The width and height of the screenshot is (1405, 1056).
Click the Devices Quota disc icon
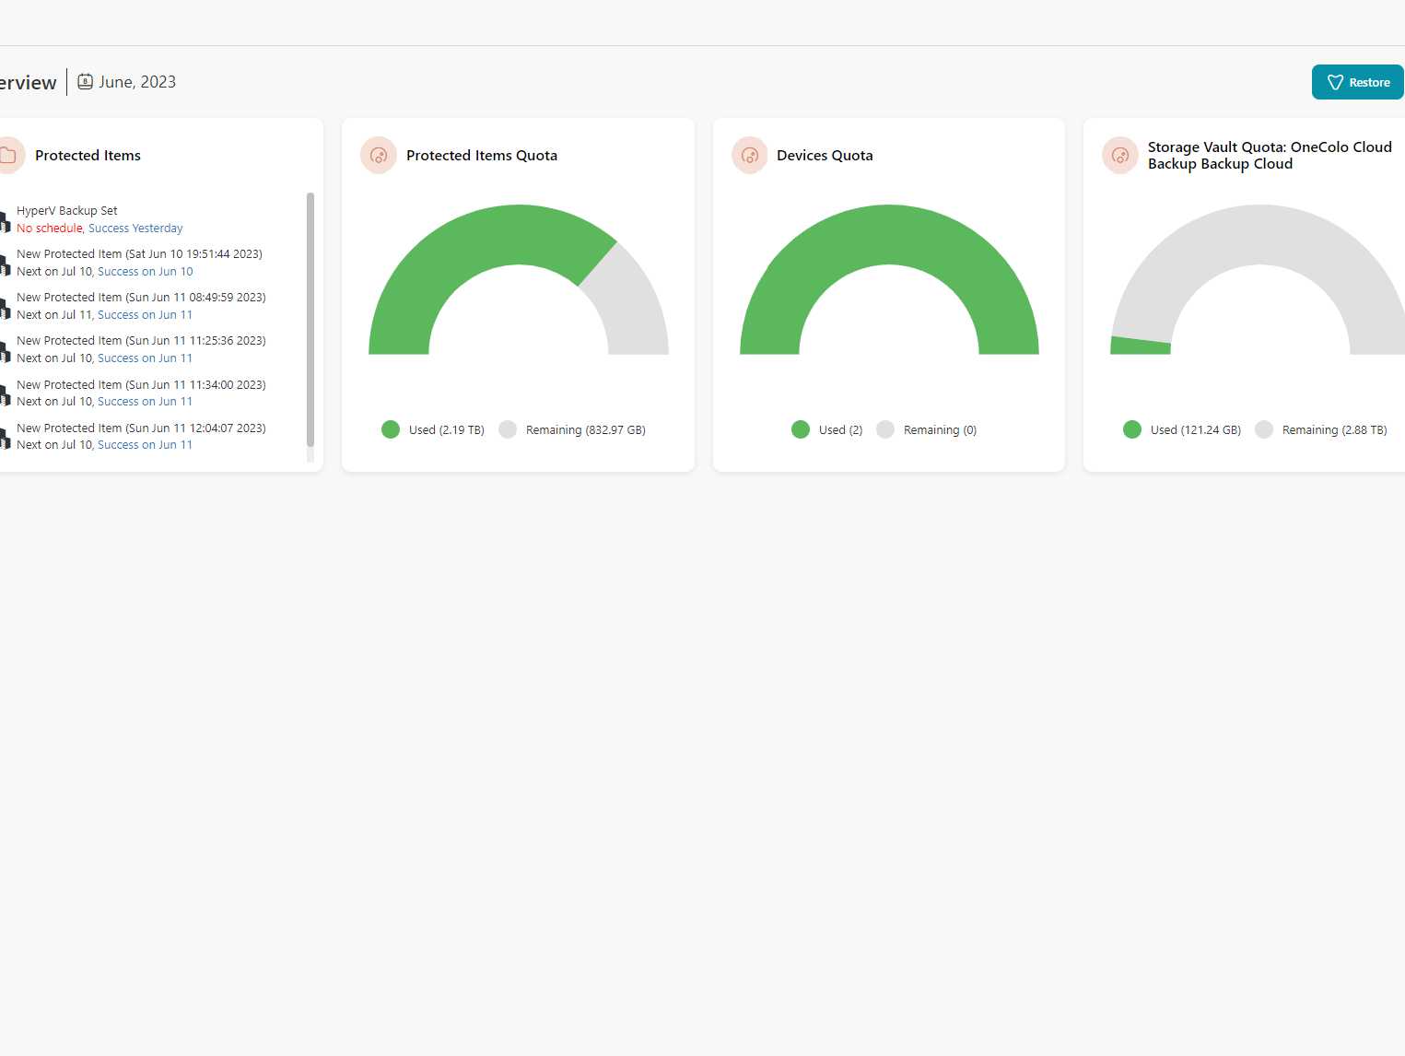(750, 156)
